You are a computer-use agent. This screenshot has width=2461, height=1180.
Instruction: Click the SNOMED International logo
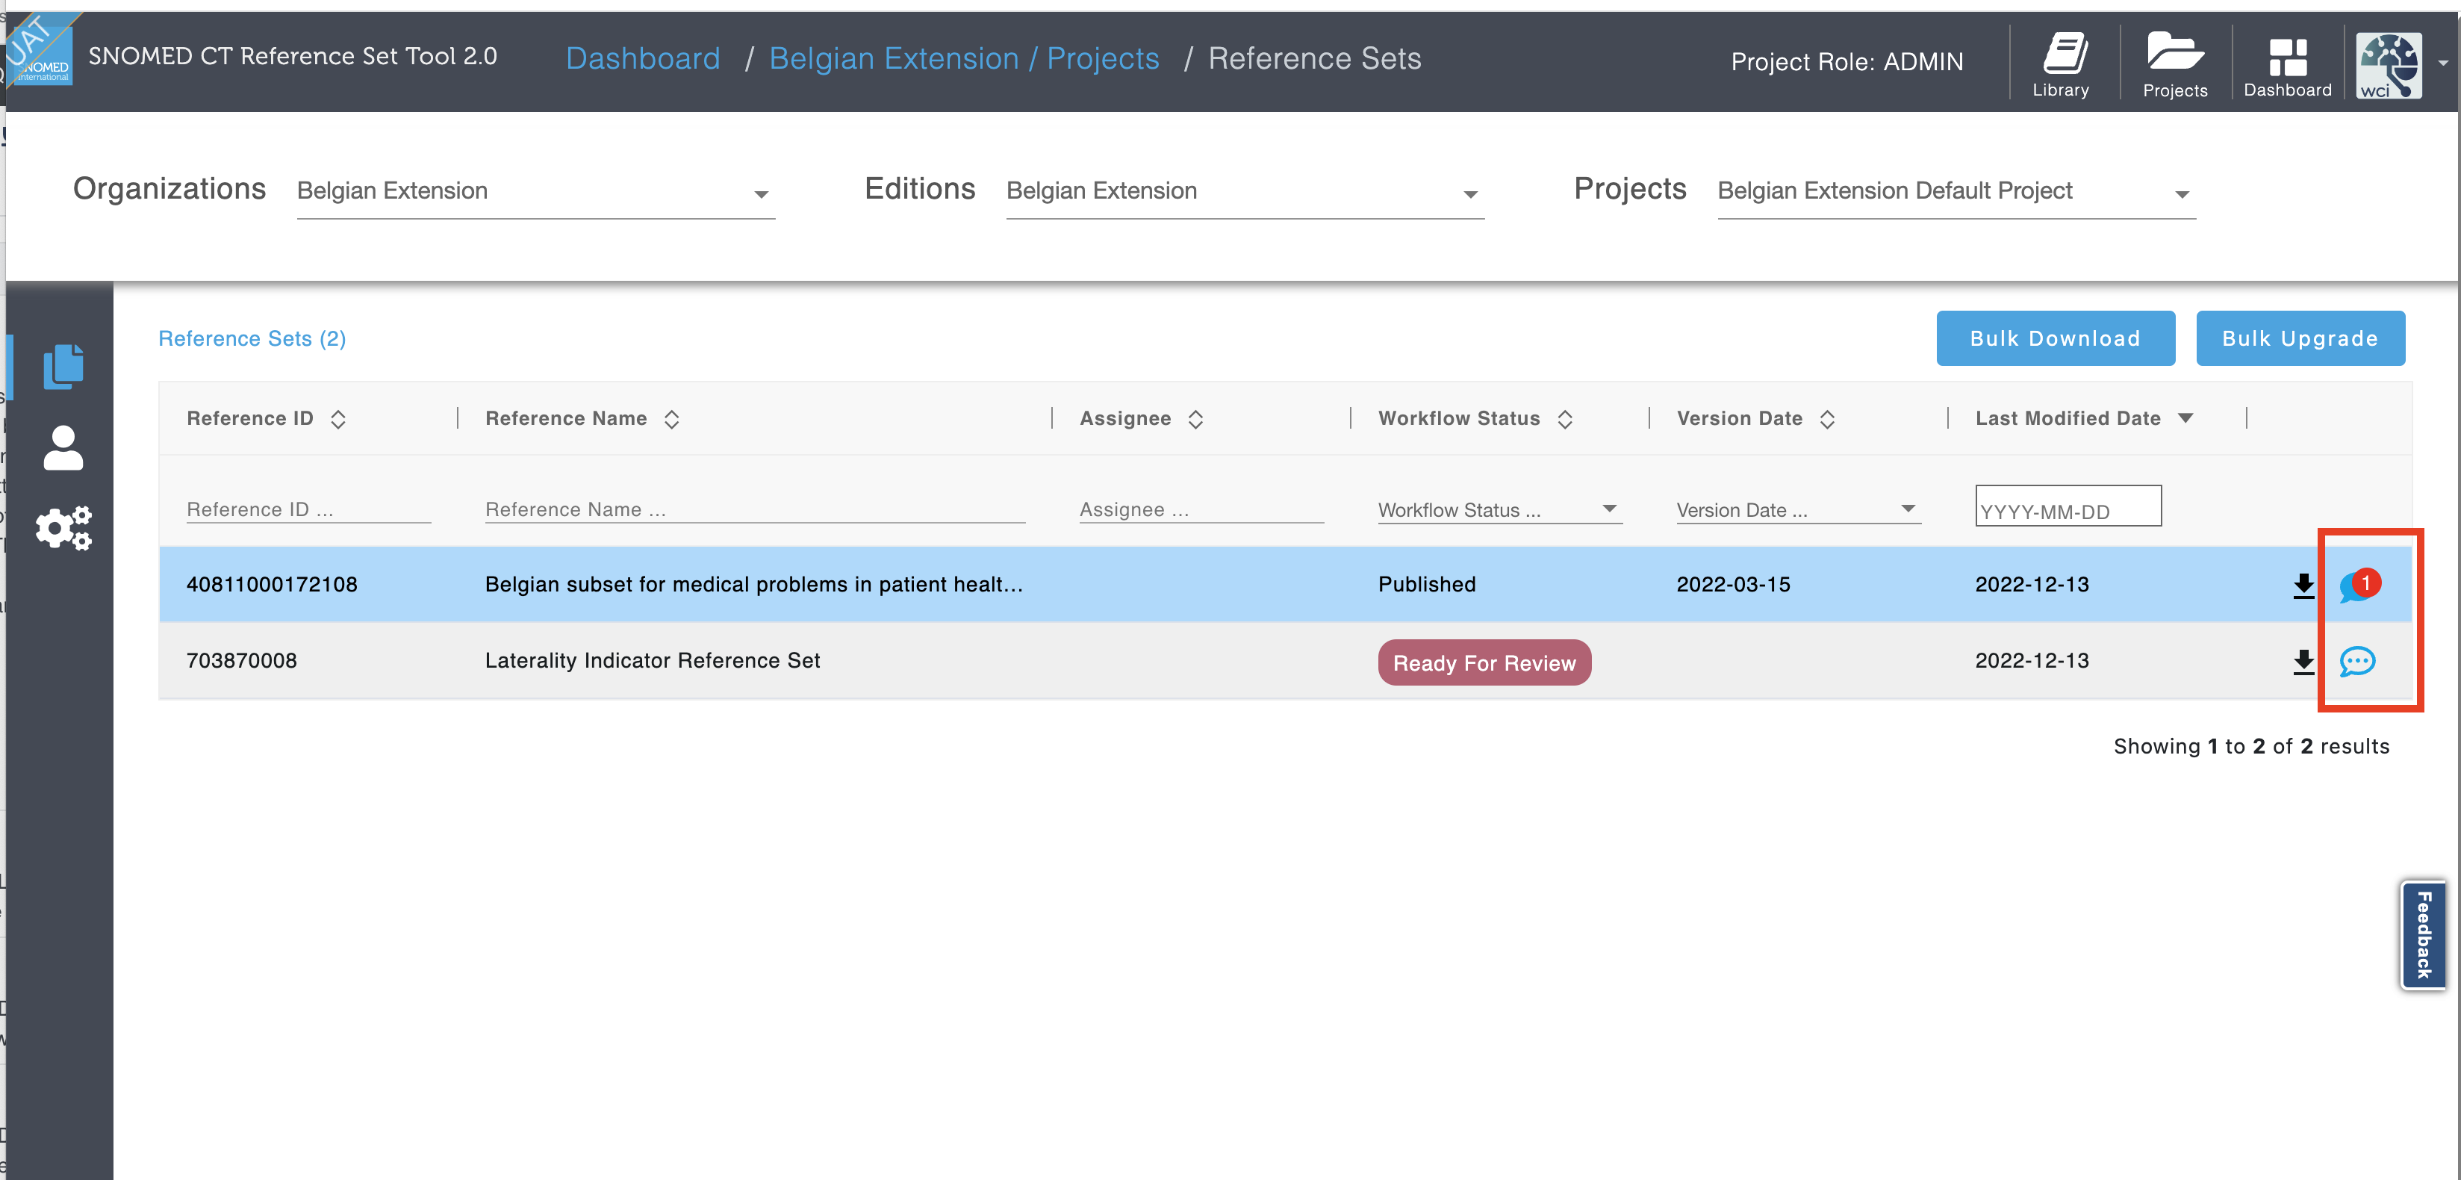pyautogui.click(x=42, y=54)
